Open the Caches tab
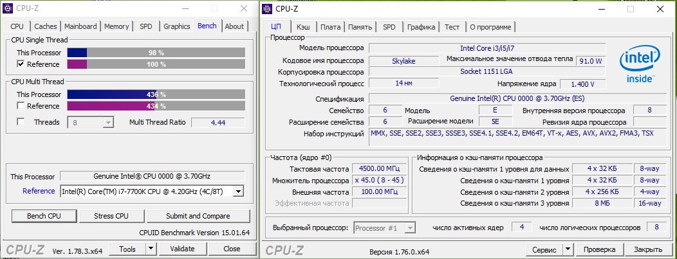This screenshot has width=677, height=259. click(x=45, y=26)
